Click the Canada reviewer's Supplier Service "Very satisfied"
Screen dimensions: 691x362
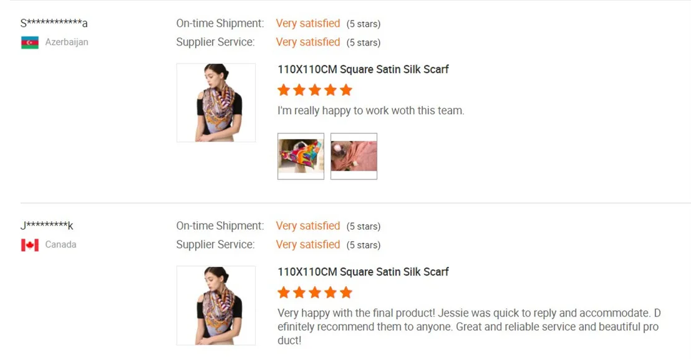307,245
